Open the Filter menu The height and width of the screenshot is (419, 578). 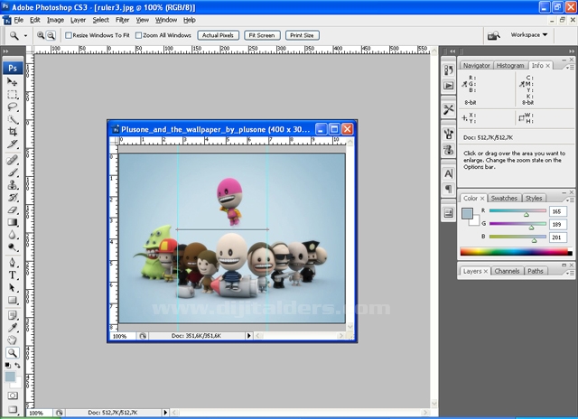(122, 20)
